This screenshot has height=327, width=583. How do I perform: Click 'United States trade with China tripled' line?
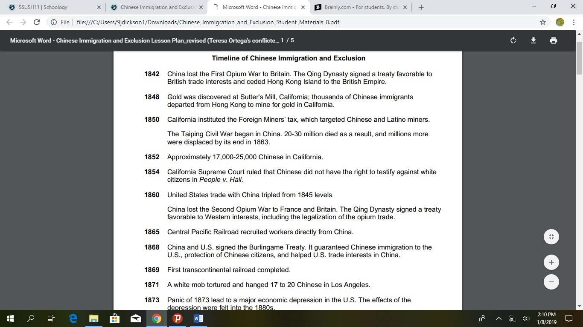pos(251,195)
